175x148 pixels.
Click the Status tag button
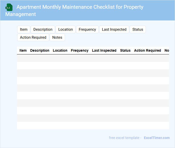pos(138,29)
